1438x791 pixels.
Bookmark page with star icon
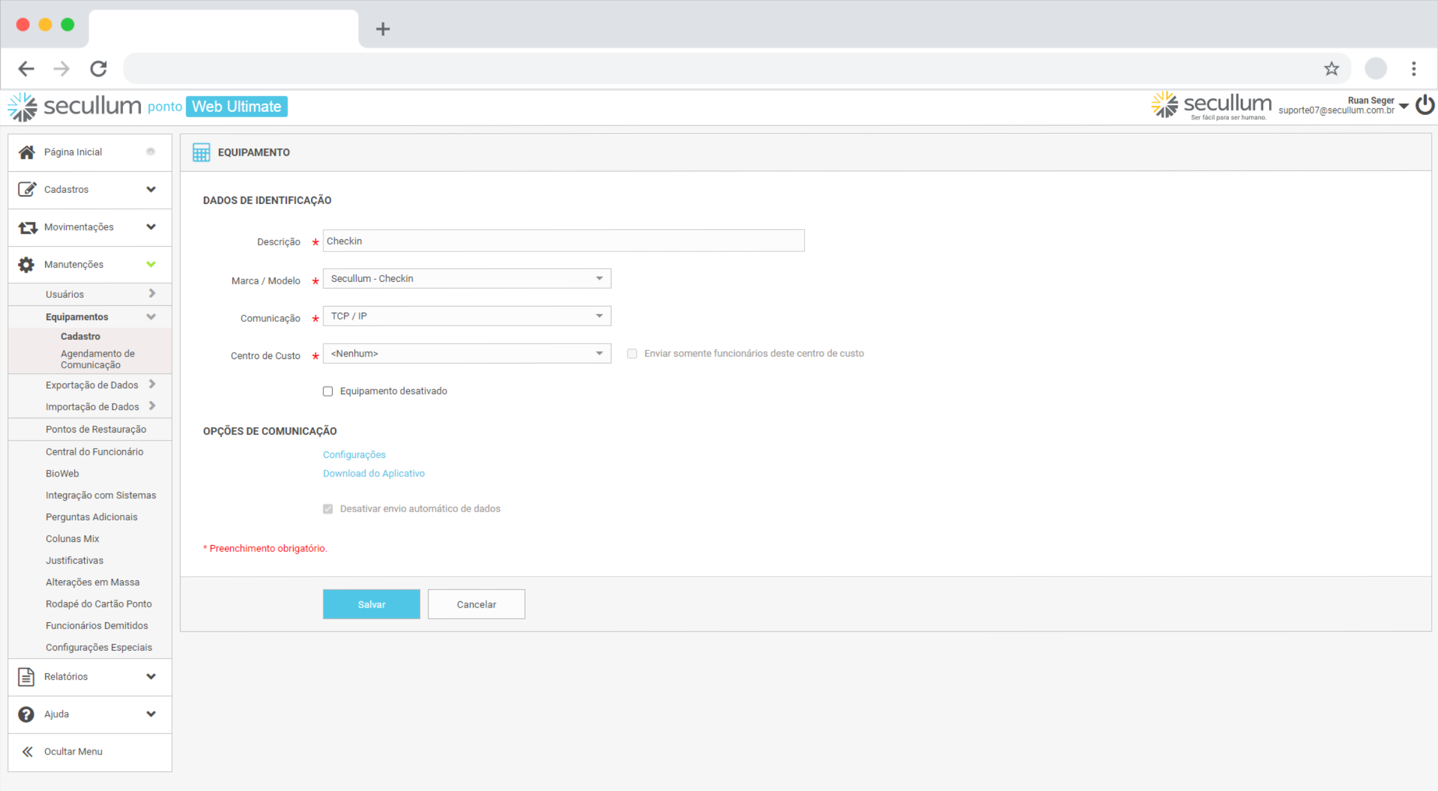click(x=1331, y=69)
